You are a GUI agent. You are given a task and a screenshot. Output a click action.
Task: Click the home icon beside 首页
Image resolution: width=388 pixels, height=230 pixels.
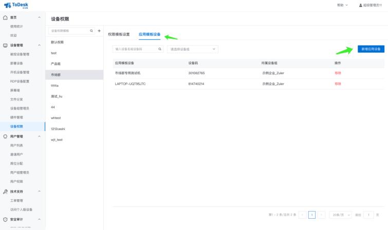[5, 17]
